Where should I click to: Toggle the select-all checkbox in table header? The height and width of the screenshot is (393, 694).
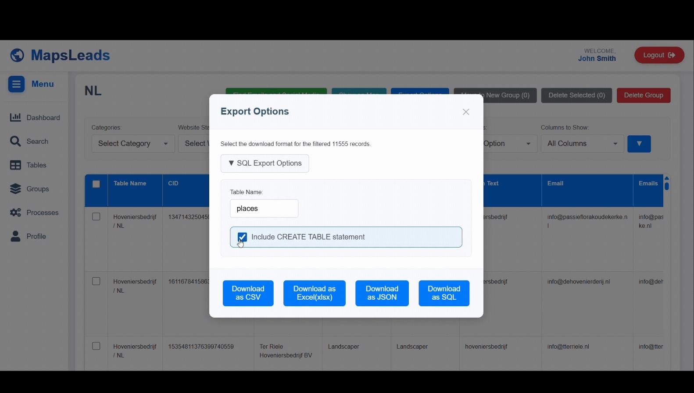[x=96, y=184]
